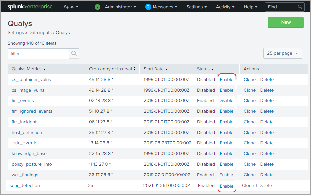Disable the fim_events input
This screenshot has height=195, width=311.
(226, 100)
